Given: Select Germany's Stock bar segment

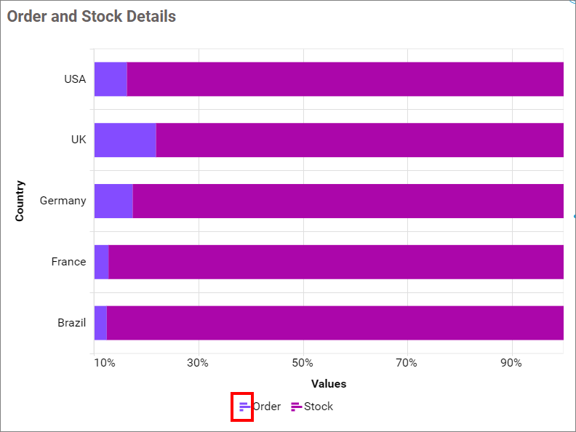Looking at the screenshot, I should (348, 201).
